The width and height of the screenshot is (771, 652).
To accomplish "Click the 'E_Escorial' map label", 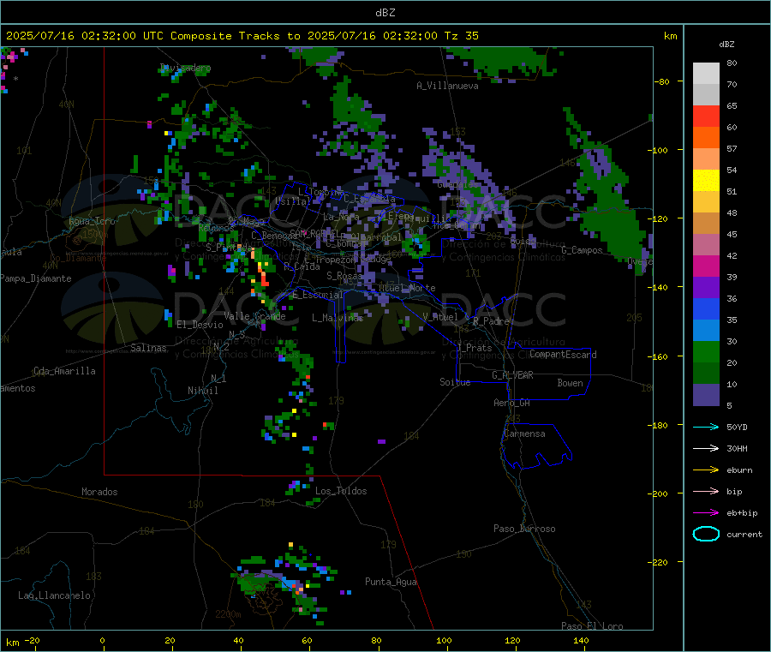I will [318, 295].
